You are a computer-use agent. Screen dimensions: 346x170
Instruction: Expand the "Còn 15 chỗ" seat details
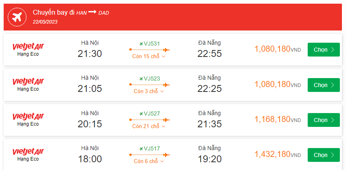(x=149, y=56)
